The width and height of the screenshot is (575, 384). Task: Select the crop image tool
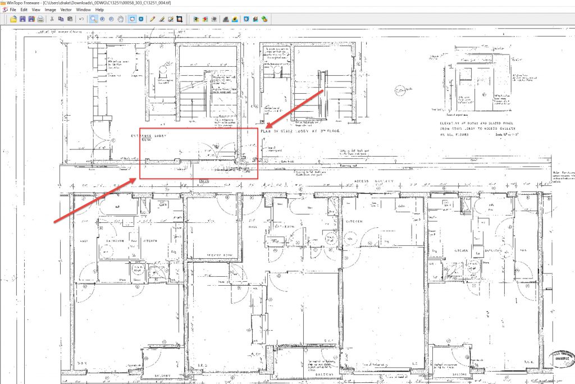[179, 19]
